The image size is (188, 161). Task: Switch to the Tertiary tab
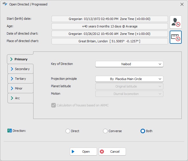[x=20, y=79]
